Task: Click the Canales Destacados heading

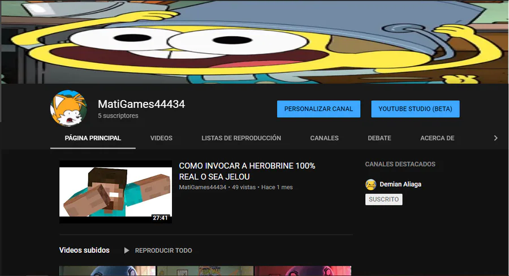Action: pyautogui.click(x=400, y=165)
